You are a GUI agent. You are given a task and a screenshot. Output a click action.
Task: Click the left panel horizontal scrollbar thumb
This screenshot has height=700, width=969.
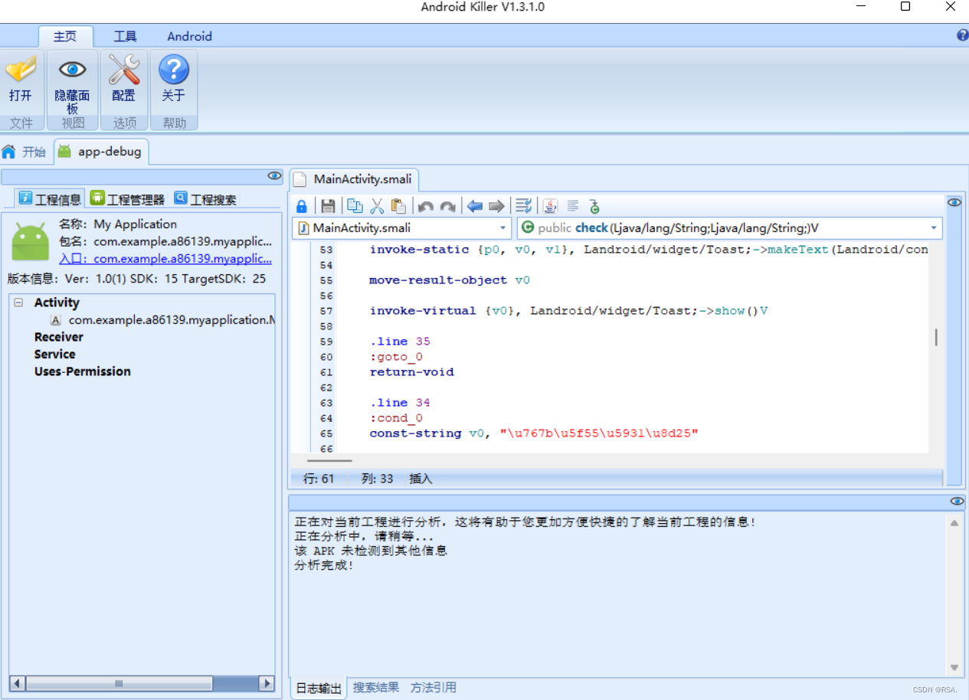tap(119, 683)
